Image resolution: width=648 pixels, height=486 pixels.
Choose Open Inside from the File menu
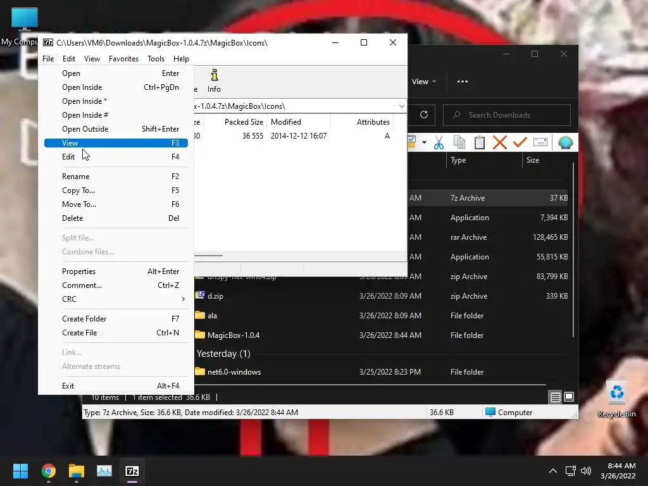116,87
